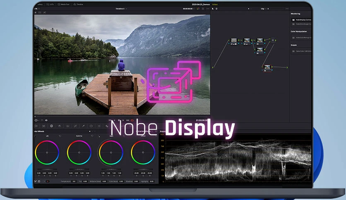Select the Color Wheels palette icon
Viewport: 346px width, 200px height.
tap(51, 126)
